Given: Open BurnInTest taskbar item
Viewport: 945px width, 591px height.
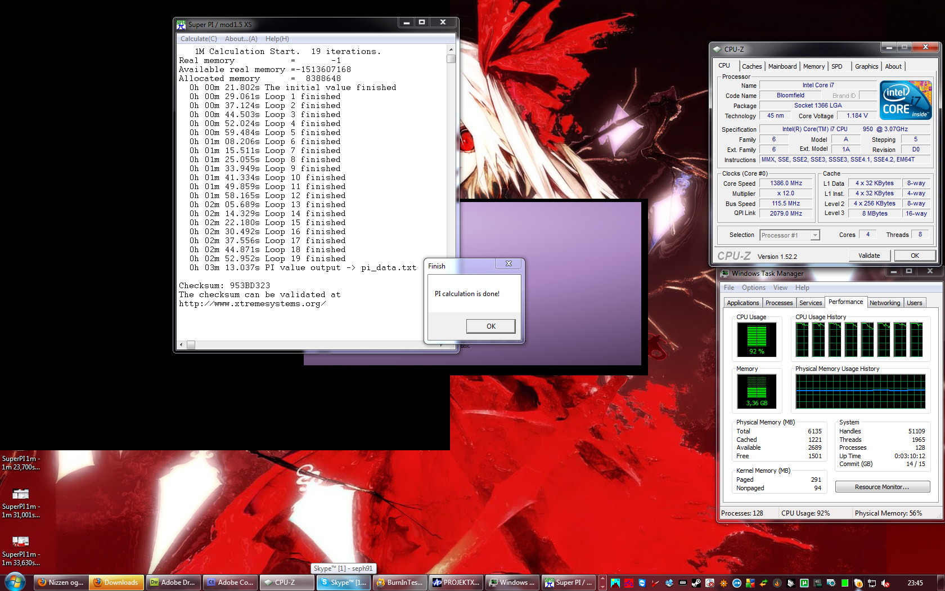Looking at the screenshot, I should coord(399,583).
